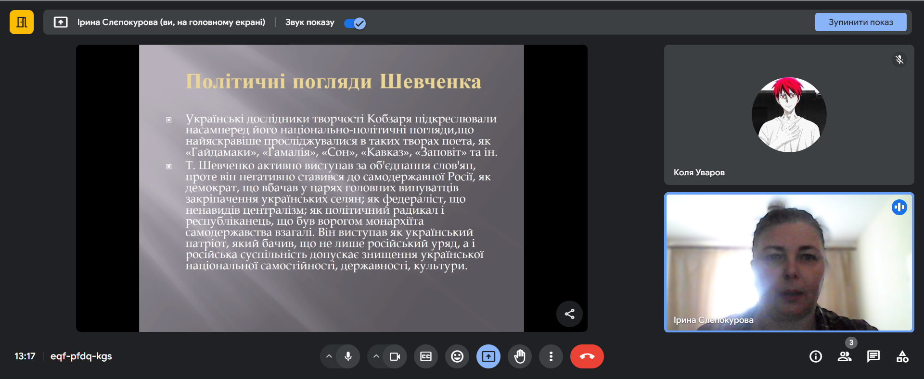The width and height of the screenshot is (924, 379).
Task: Click the share icon on the presentation
Action: pos(569,314)
